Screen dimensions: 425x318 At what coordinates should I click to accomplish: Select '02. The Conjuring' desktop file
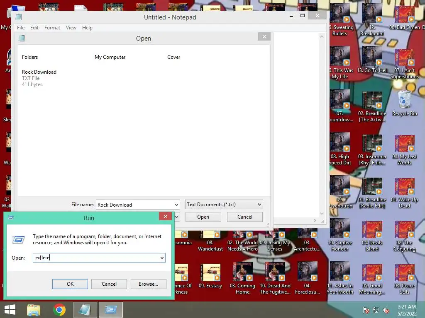point(404,236)
